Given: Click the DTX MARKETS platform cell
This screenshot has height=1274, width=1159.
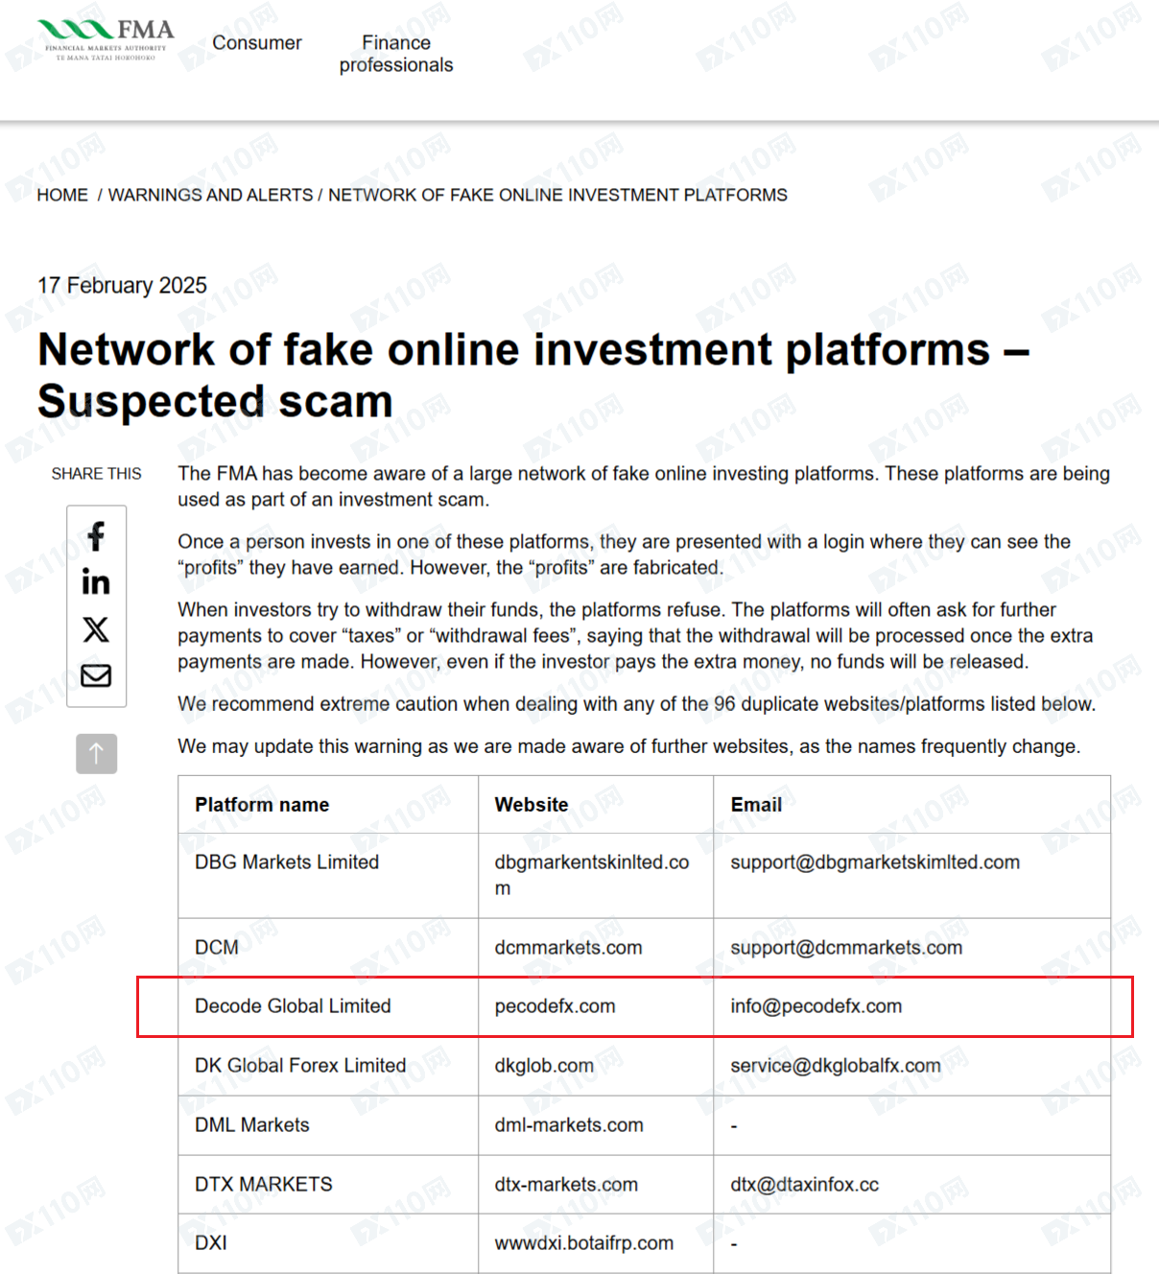Looking at the screenshot, I should (x=328, y=1185).
